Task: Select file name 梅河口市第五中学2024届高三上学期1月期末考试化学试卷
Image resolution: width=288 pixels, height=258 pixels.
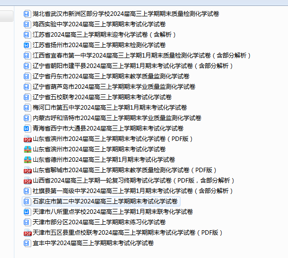Action: coord(110,108)
